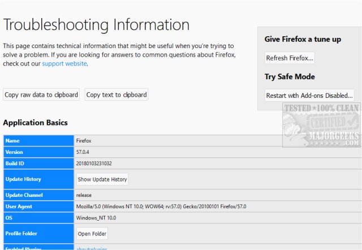
Task: Click the Give Firefox a tune up heading
Action: click(303, 39)
